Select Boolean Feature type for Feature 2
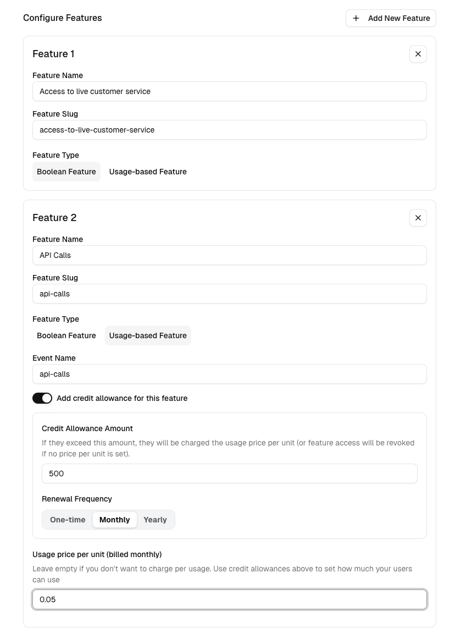450x639 pixels. coord(66,335)
